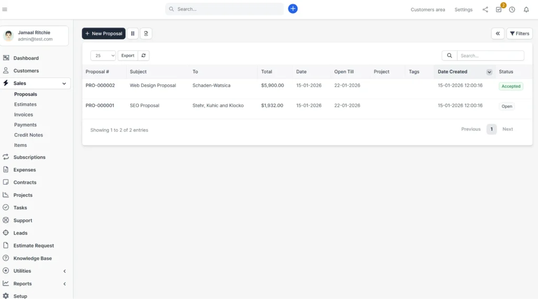The width and height of the screenshot is (538, 299).
Task: Open the 25 entries-per-page dropdown
Action: (103, 56)
